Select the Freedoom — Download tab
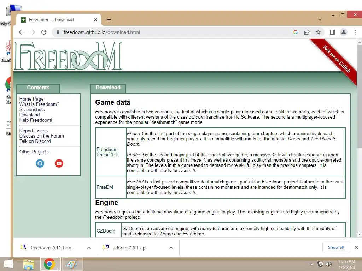Viewport: 362px width, 271px height. [x=59, y=20]
